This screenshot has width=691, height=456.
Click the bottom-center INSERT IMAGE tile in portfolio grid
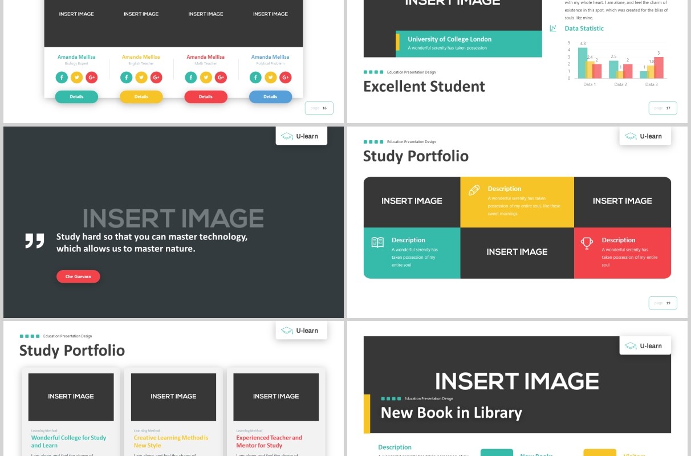pos(517,253)
